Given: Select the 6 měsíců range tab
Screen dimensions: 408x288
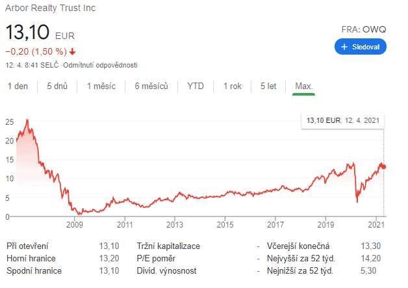Looking at the screenshot, I should [151, 86].
